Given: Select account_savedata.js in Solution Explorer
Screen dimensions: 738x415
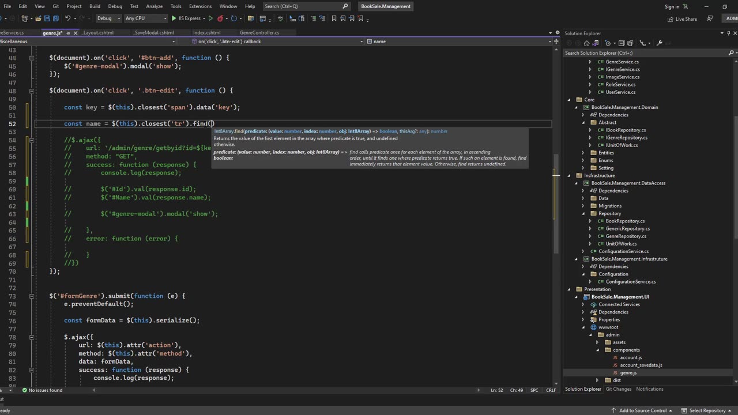Looking at the screenshot, I should (641, 365).
